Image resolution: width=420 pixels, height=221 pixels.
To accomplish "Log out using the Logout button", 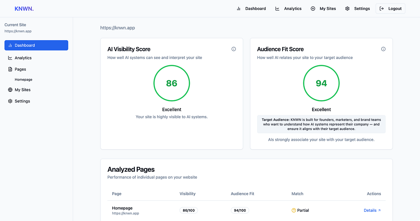I will 390,8.
